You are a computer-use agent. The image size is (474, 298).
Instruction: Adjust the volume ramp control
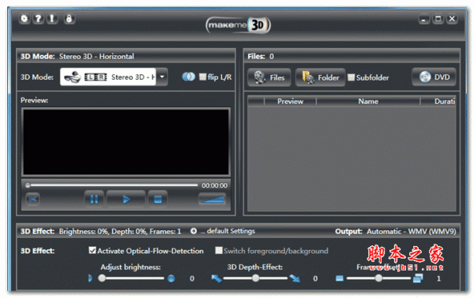tap(213, 199)
